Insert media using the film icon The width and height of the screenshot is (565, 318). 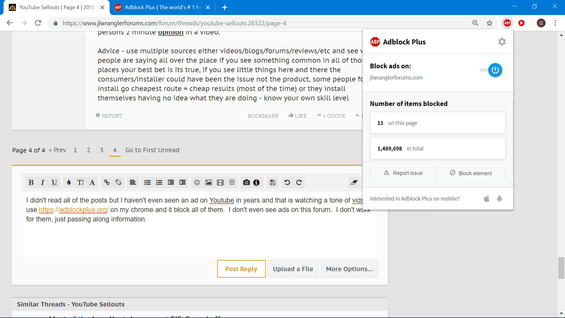pyautogui.click(x=220, y=182)
